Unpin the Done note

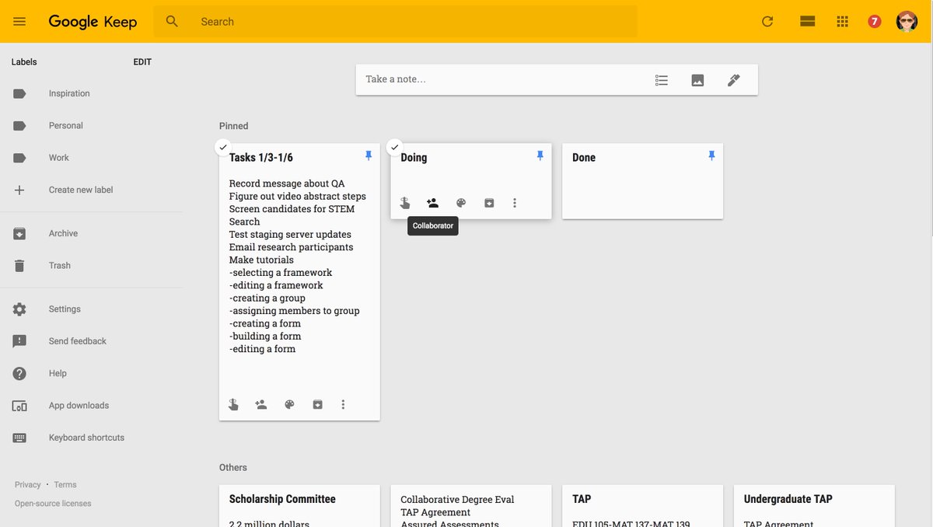tap(711, 156)
